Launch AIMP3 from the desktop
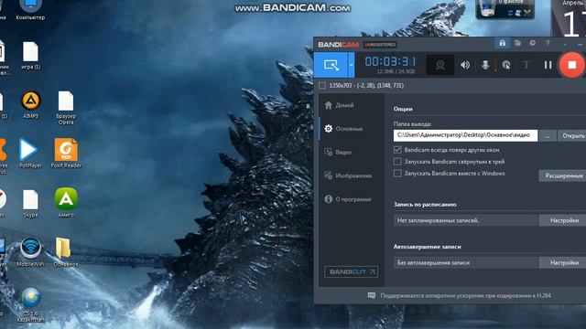Viewport: 586px width, 329px height. 30,105
